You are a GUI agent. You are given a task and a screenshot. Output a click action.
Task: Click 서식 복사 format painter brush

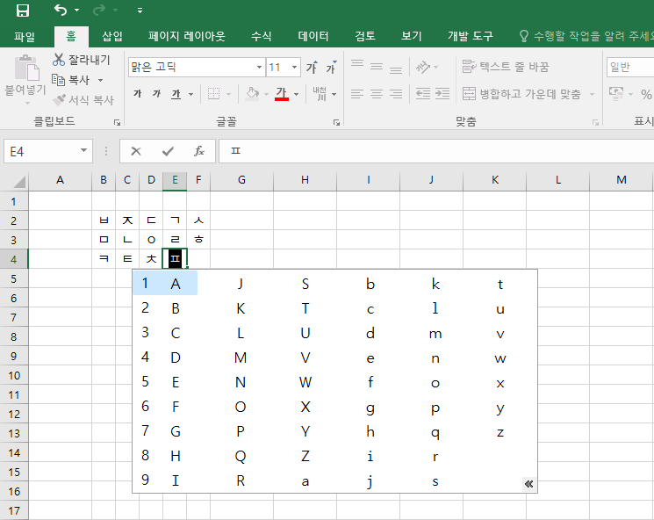pyautogui.click(x=83, y=100)
